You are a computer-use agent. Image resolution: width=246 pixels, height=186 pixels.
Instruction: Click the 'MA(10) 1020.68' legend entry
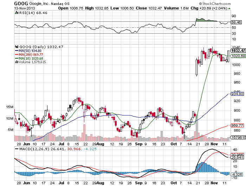(x=31, y=59)
